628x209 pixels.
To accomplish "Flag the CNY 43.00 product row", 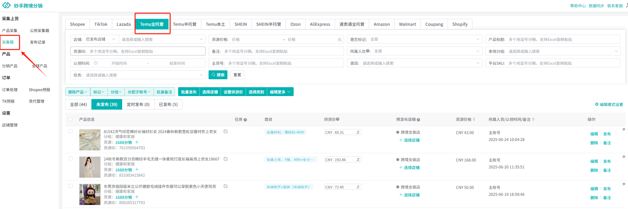I will coord(624,130).
